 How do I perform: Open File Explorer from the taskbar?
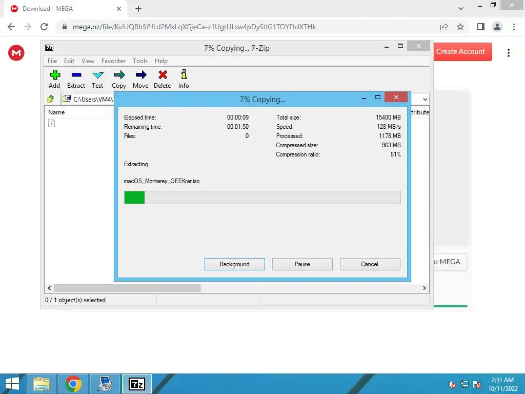(x=42, y=384)
